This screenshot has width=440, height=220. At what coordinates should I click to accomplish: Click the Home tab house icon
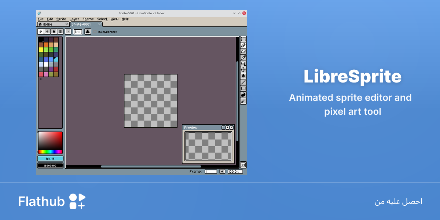[40, 24]
